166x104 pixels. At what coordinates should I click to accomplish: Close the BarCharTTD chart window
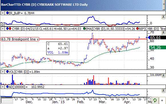pos(164,4)
